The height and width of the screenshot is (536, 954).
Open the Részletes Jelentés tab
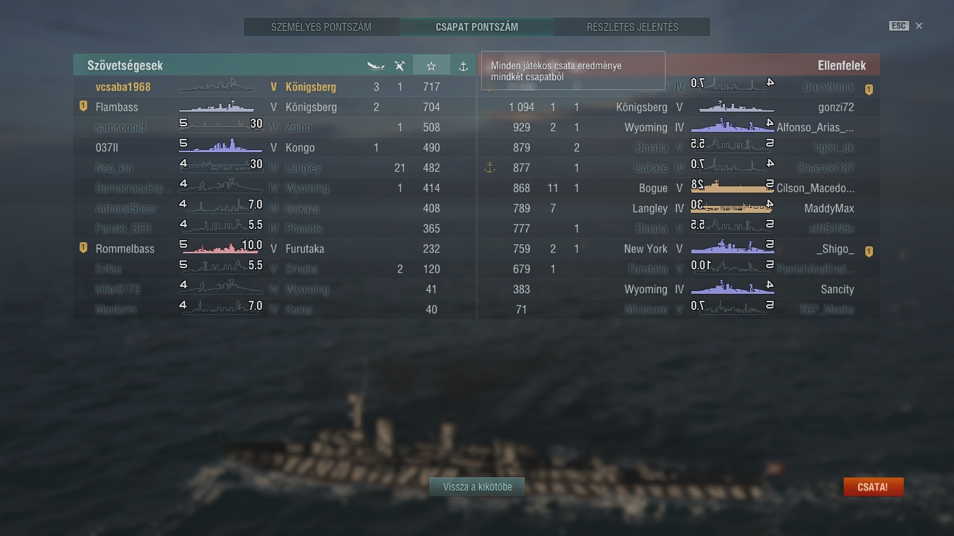tap(633, 27)
